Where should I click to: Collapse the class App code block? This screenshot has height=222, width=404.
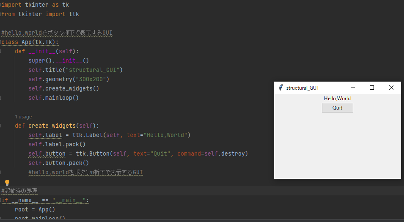tap(1, 42)
